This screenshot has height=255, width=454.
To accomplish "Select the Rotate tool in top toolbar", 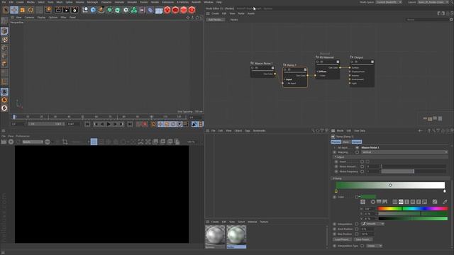I will (x=31, y=10).
